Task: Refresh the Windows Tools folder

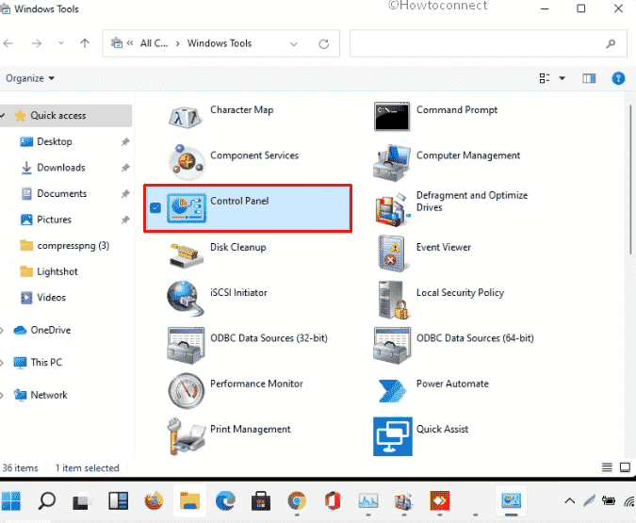Action: point(323,44)
